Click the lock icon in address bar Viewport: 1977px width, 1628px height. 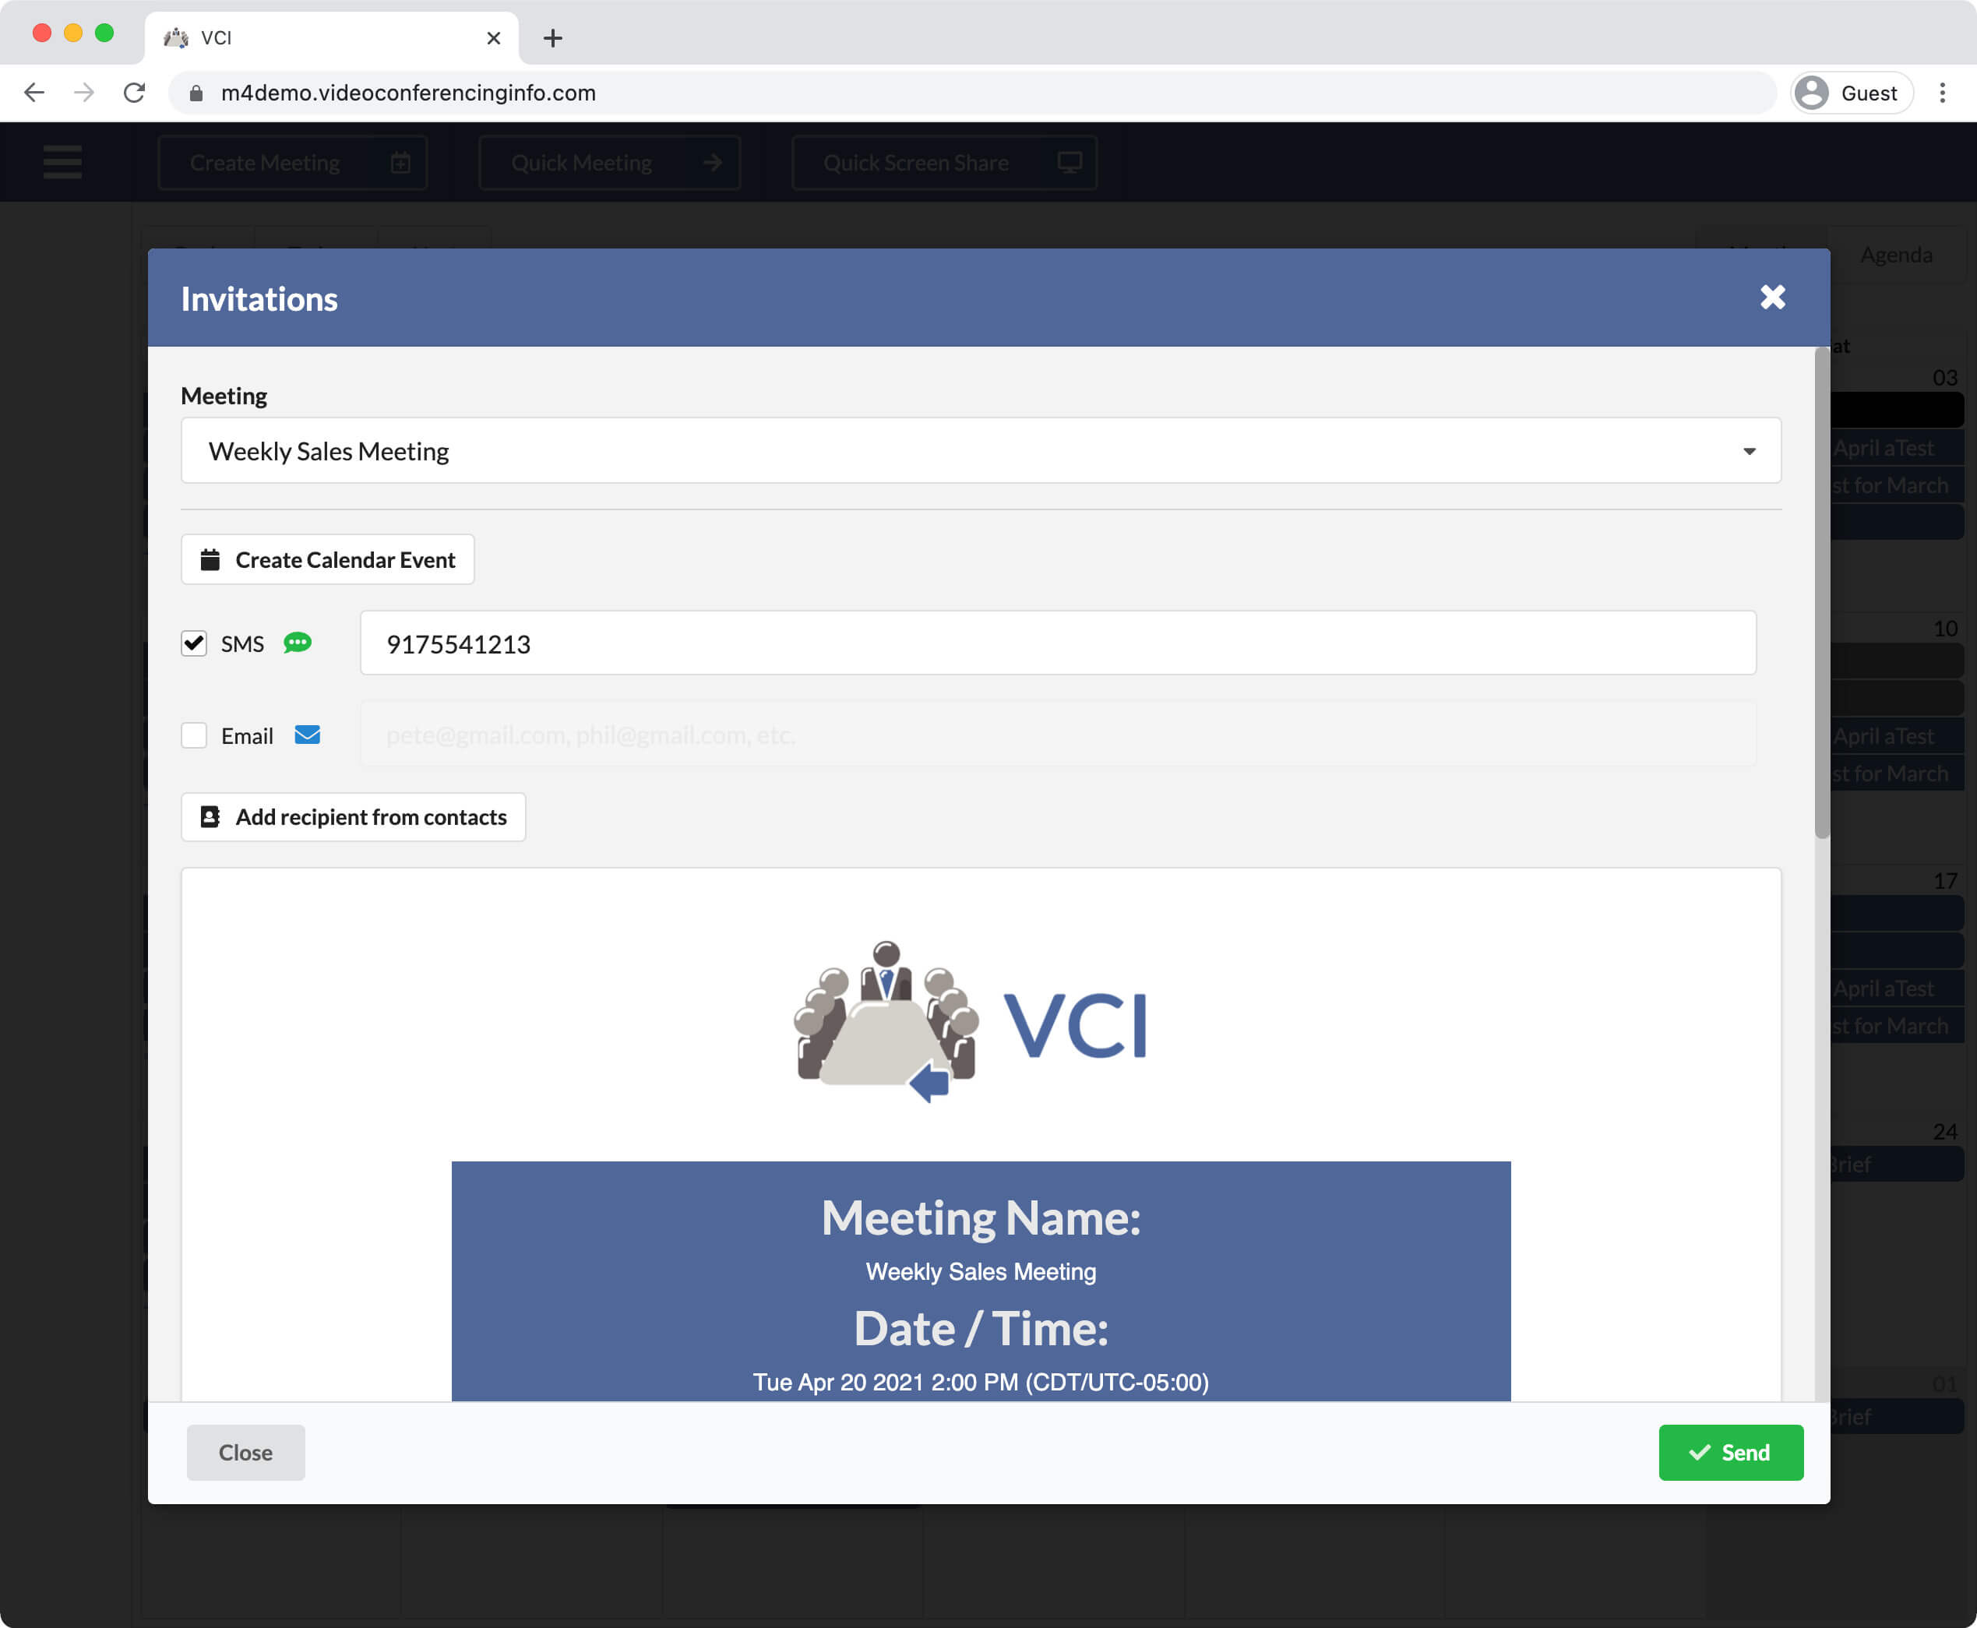[x=196, y=93]
